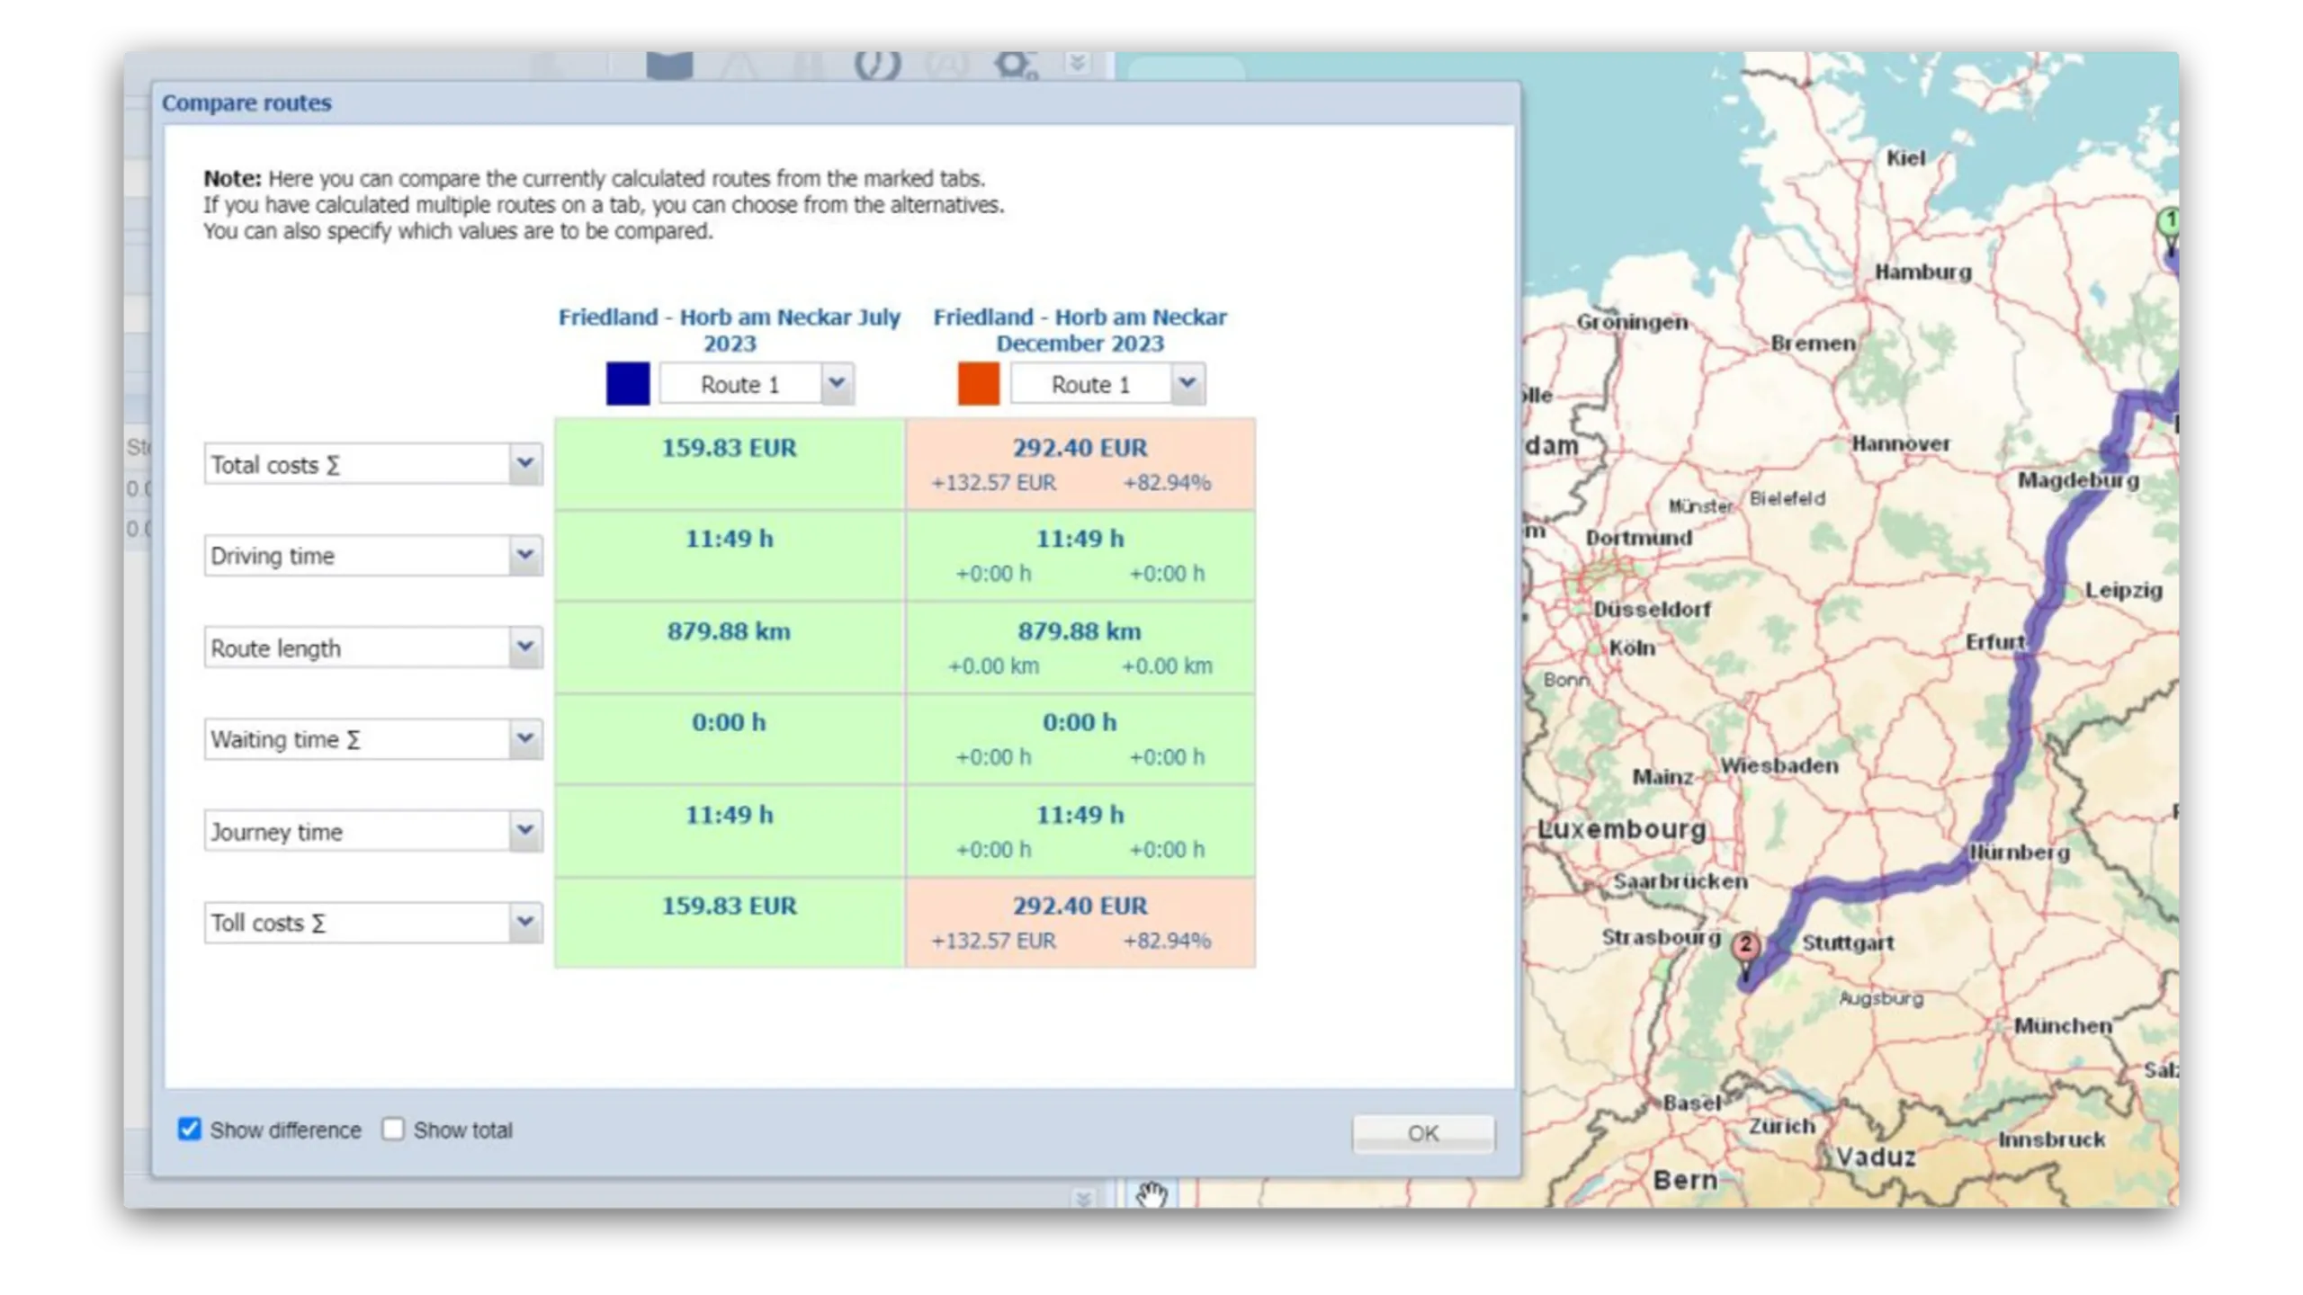Click the Magdeburg label on the map
Viewport: 2303px width, 1295px height.
click(x=2078, y=480)
